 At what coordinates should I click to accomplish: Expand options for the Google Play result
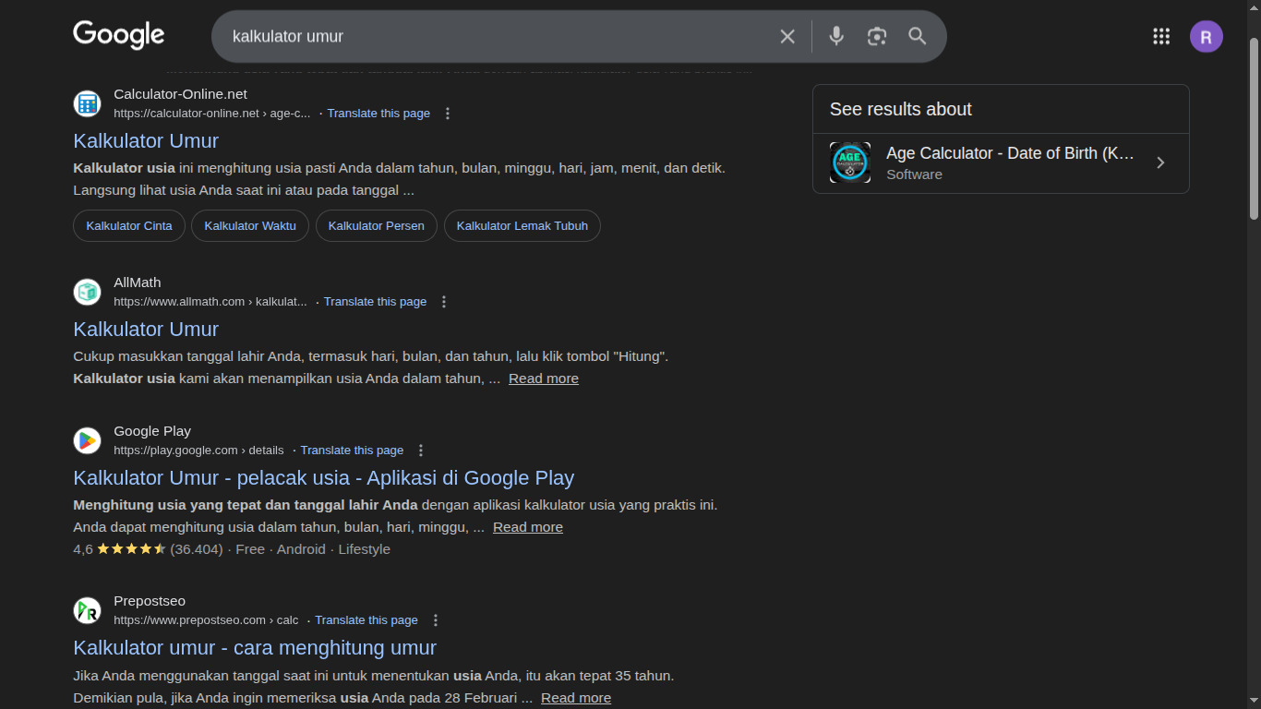pos(420,450)
